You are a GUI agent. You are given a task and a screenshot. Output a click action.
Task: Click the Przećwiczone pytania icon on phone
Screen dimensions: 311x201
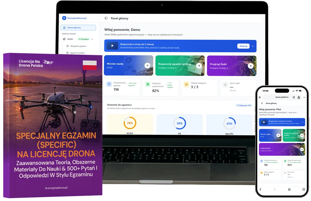[x=262, y=161]
